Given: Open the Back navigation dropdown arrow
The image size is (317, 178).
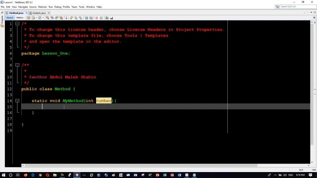Looking at the screenshot, I should 36,18.
